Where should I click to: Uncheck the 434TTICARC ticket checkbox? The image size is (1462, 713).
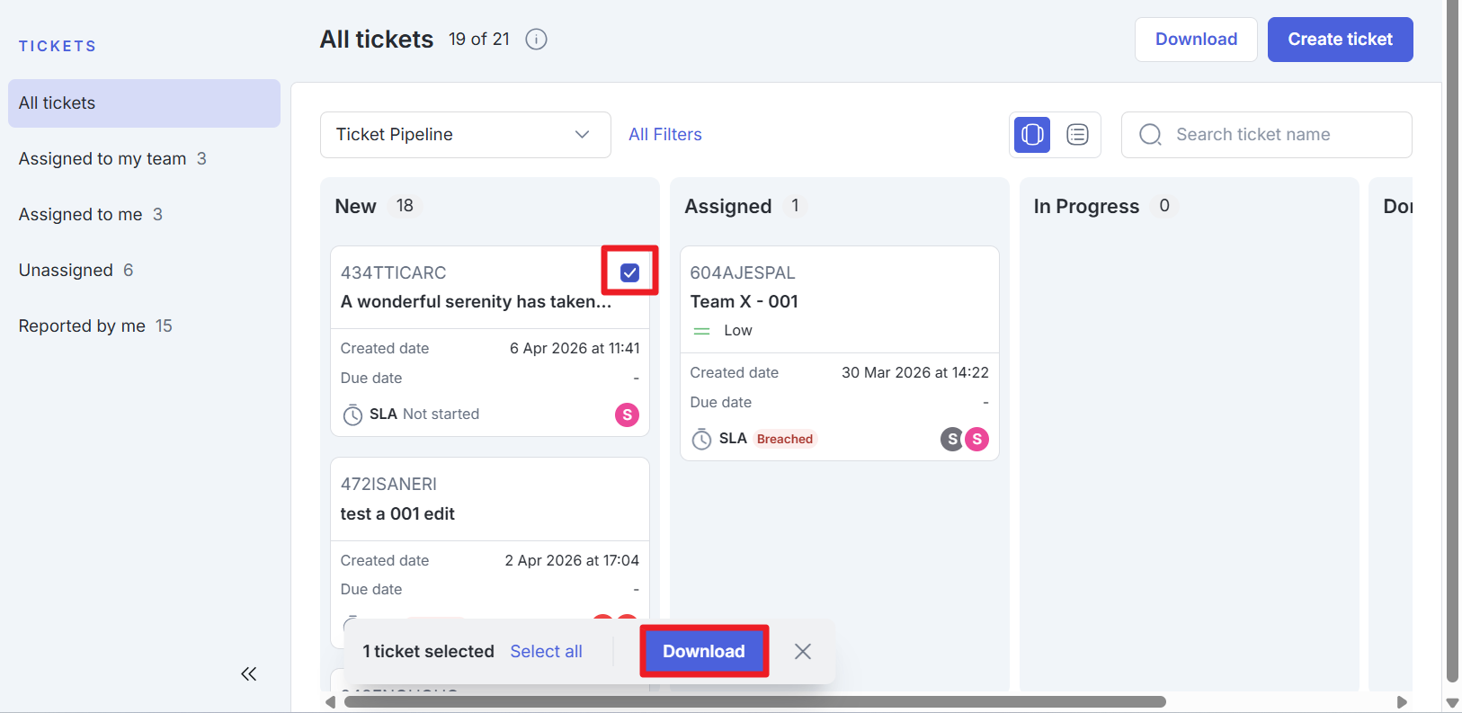click(629, 272)
